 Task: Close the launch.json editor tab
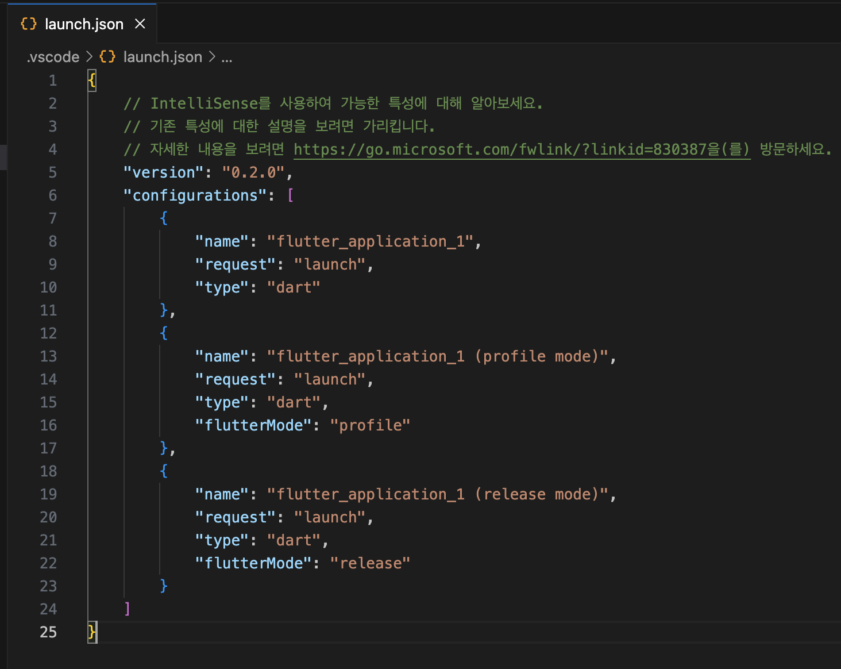pyautogui.click(x=140, y=24)
